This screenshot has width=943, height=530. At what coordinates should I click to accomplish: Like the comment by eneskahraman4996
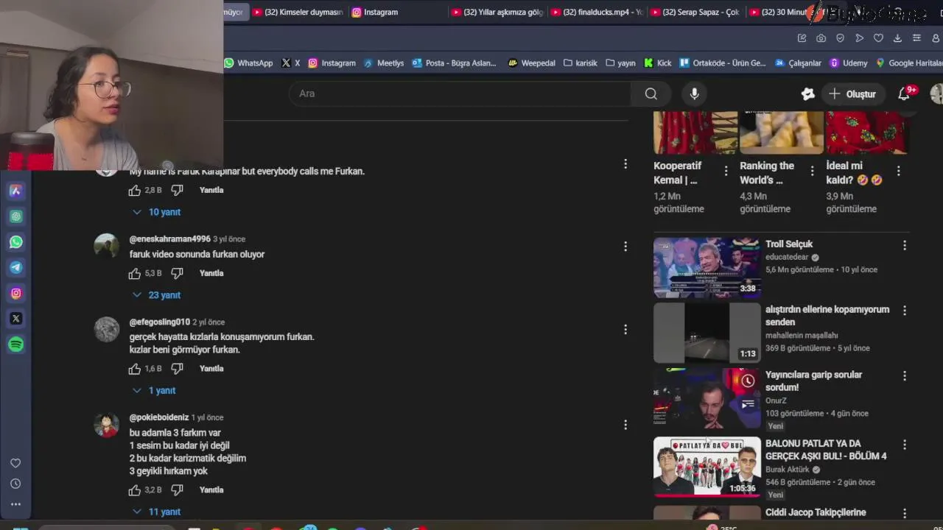[x=134, y=273]
